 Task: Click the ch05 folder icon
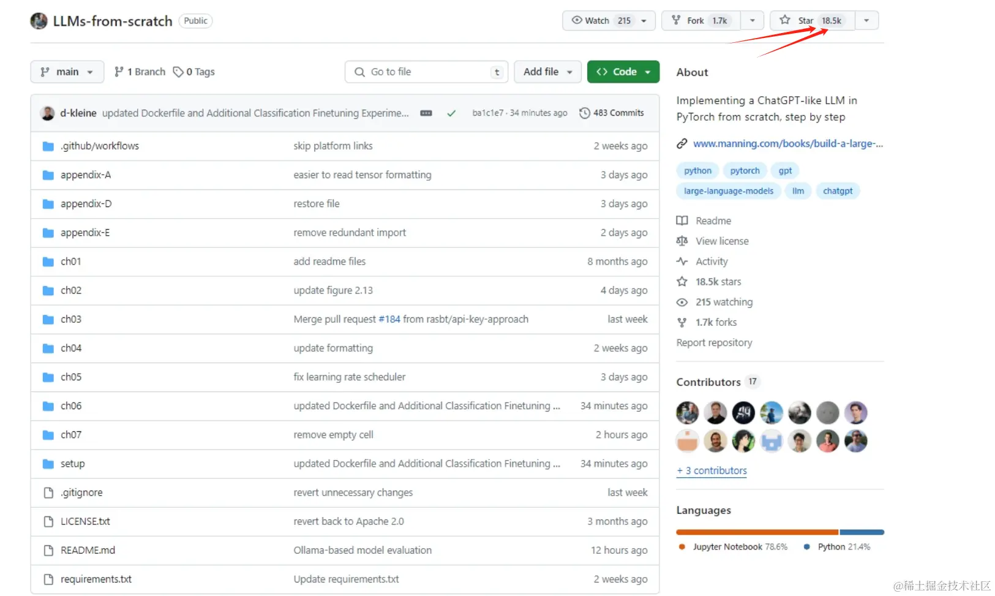48,377
